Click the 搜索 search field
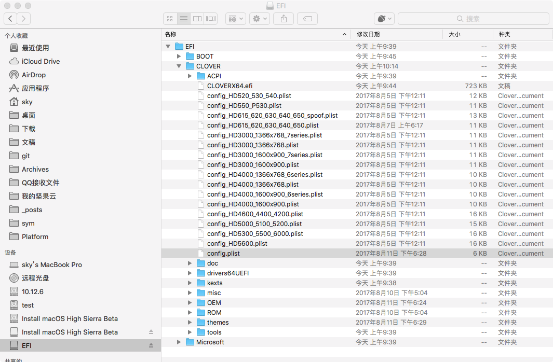Viewport: 553px width, 362px height. [x=473, y=19]
